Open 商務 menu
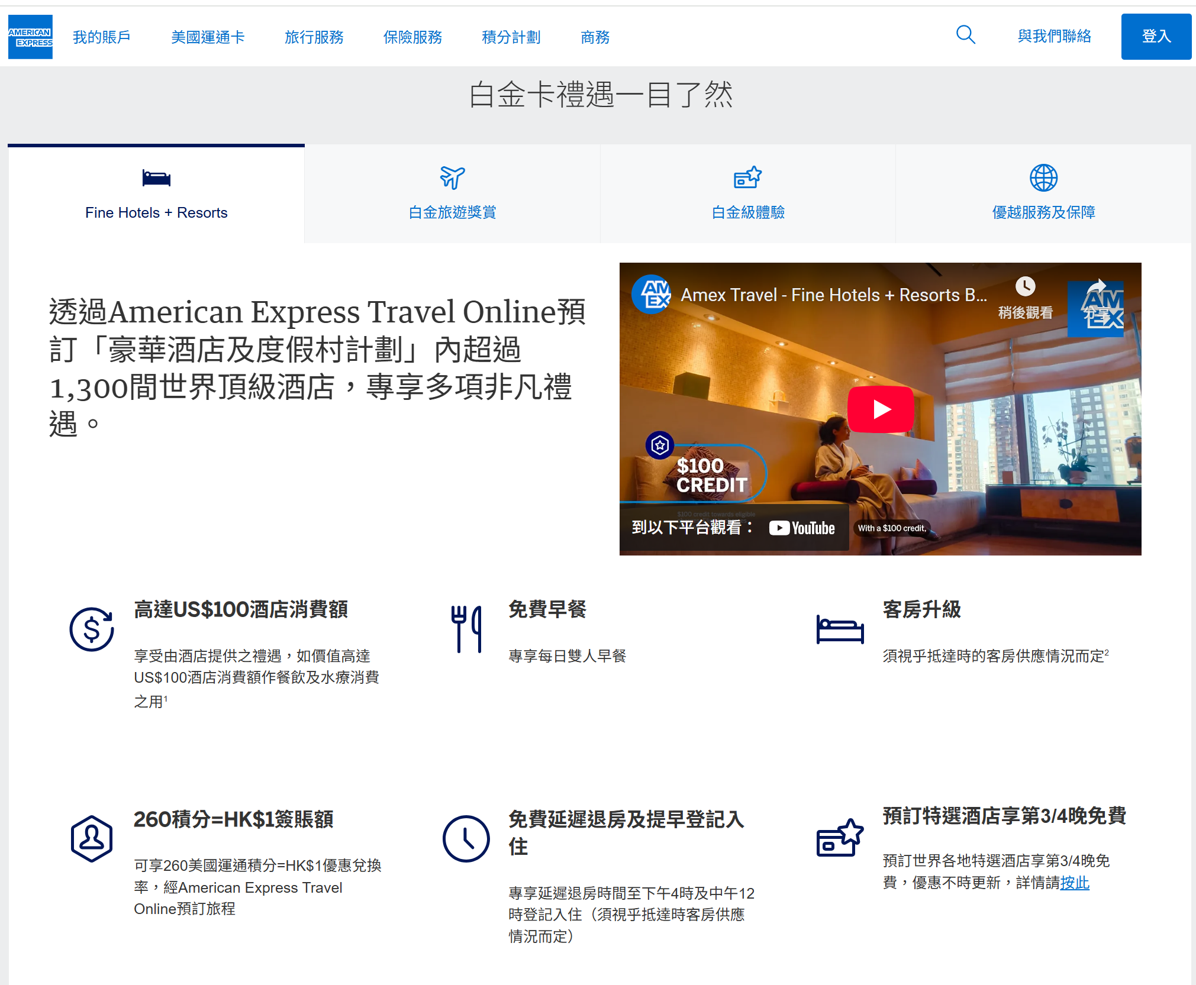The image size is (1196, 985). point(595,37)
